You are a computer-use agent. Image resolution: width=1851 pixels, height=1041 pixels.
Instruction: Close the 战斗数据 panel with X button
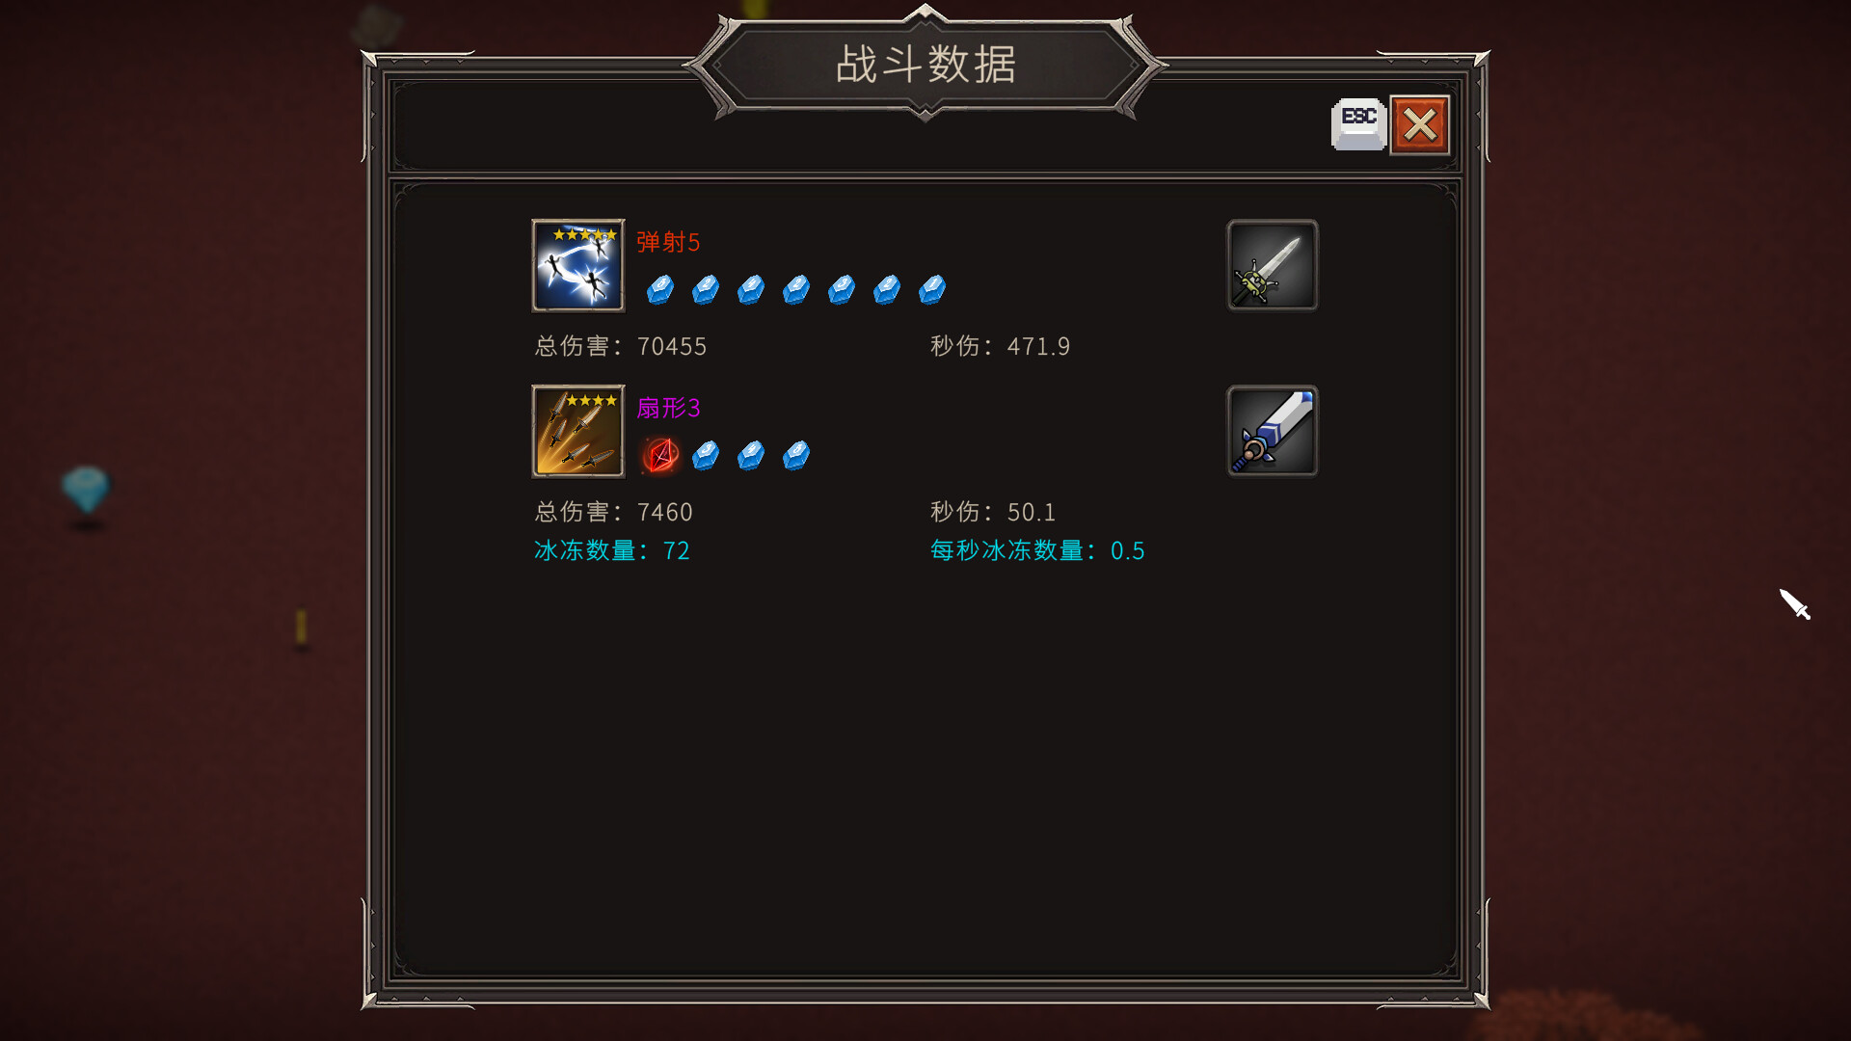tap(1420, 125)
